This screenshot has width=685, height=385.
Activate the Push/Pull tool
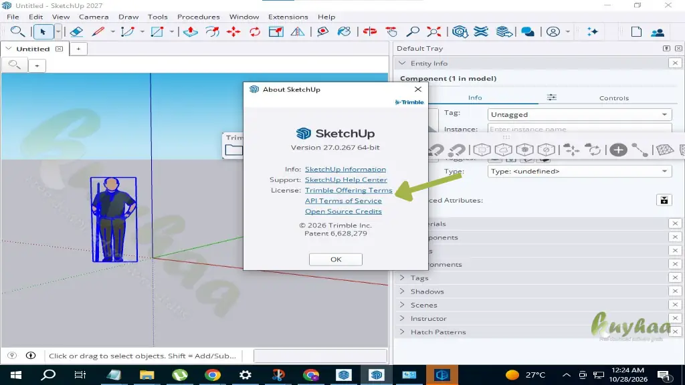click(x=191, y=31)
